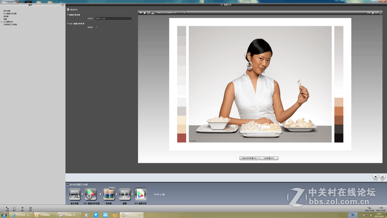This screenshot has width=387, height=218.
Task: Open the test image file dropdown
Action: [x=171, y=13]
